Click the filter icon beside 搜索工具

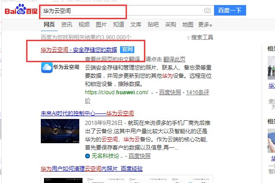pos(188,38)
